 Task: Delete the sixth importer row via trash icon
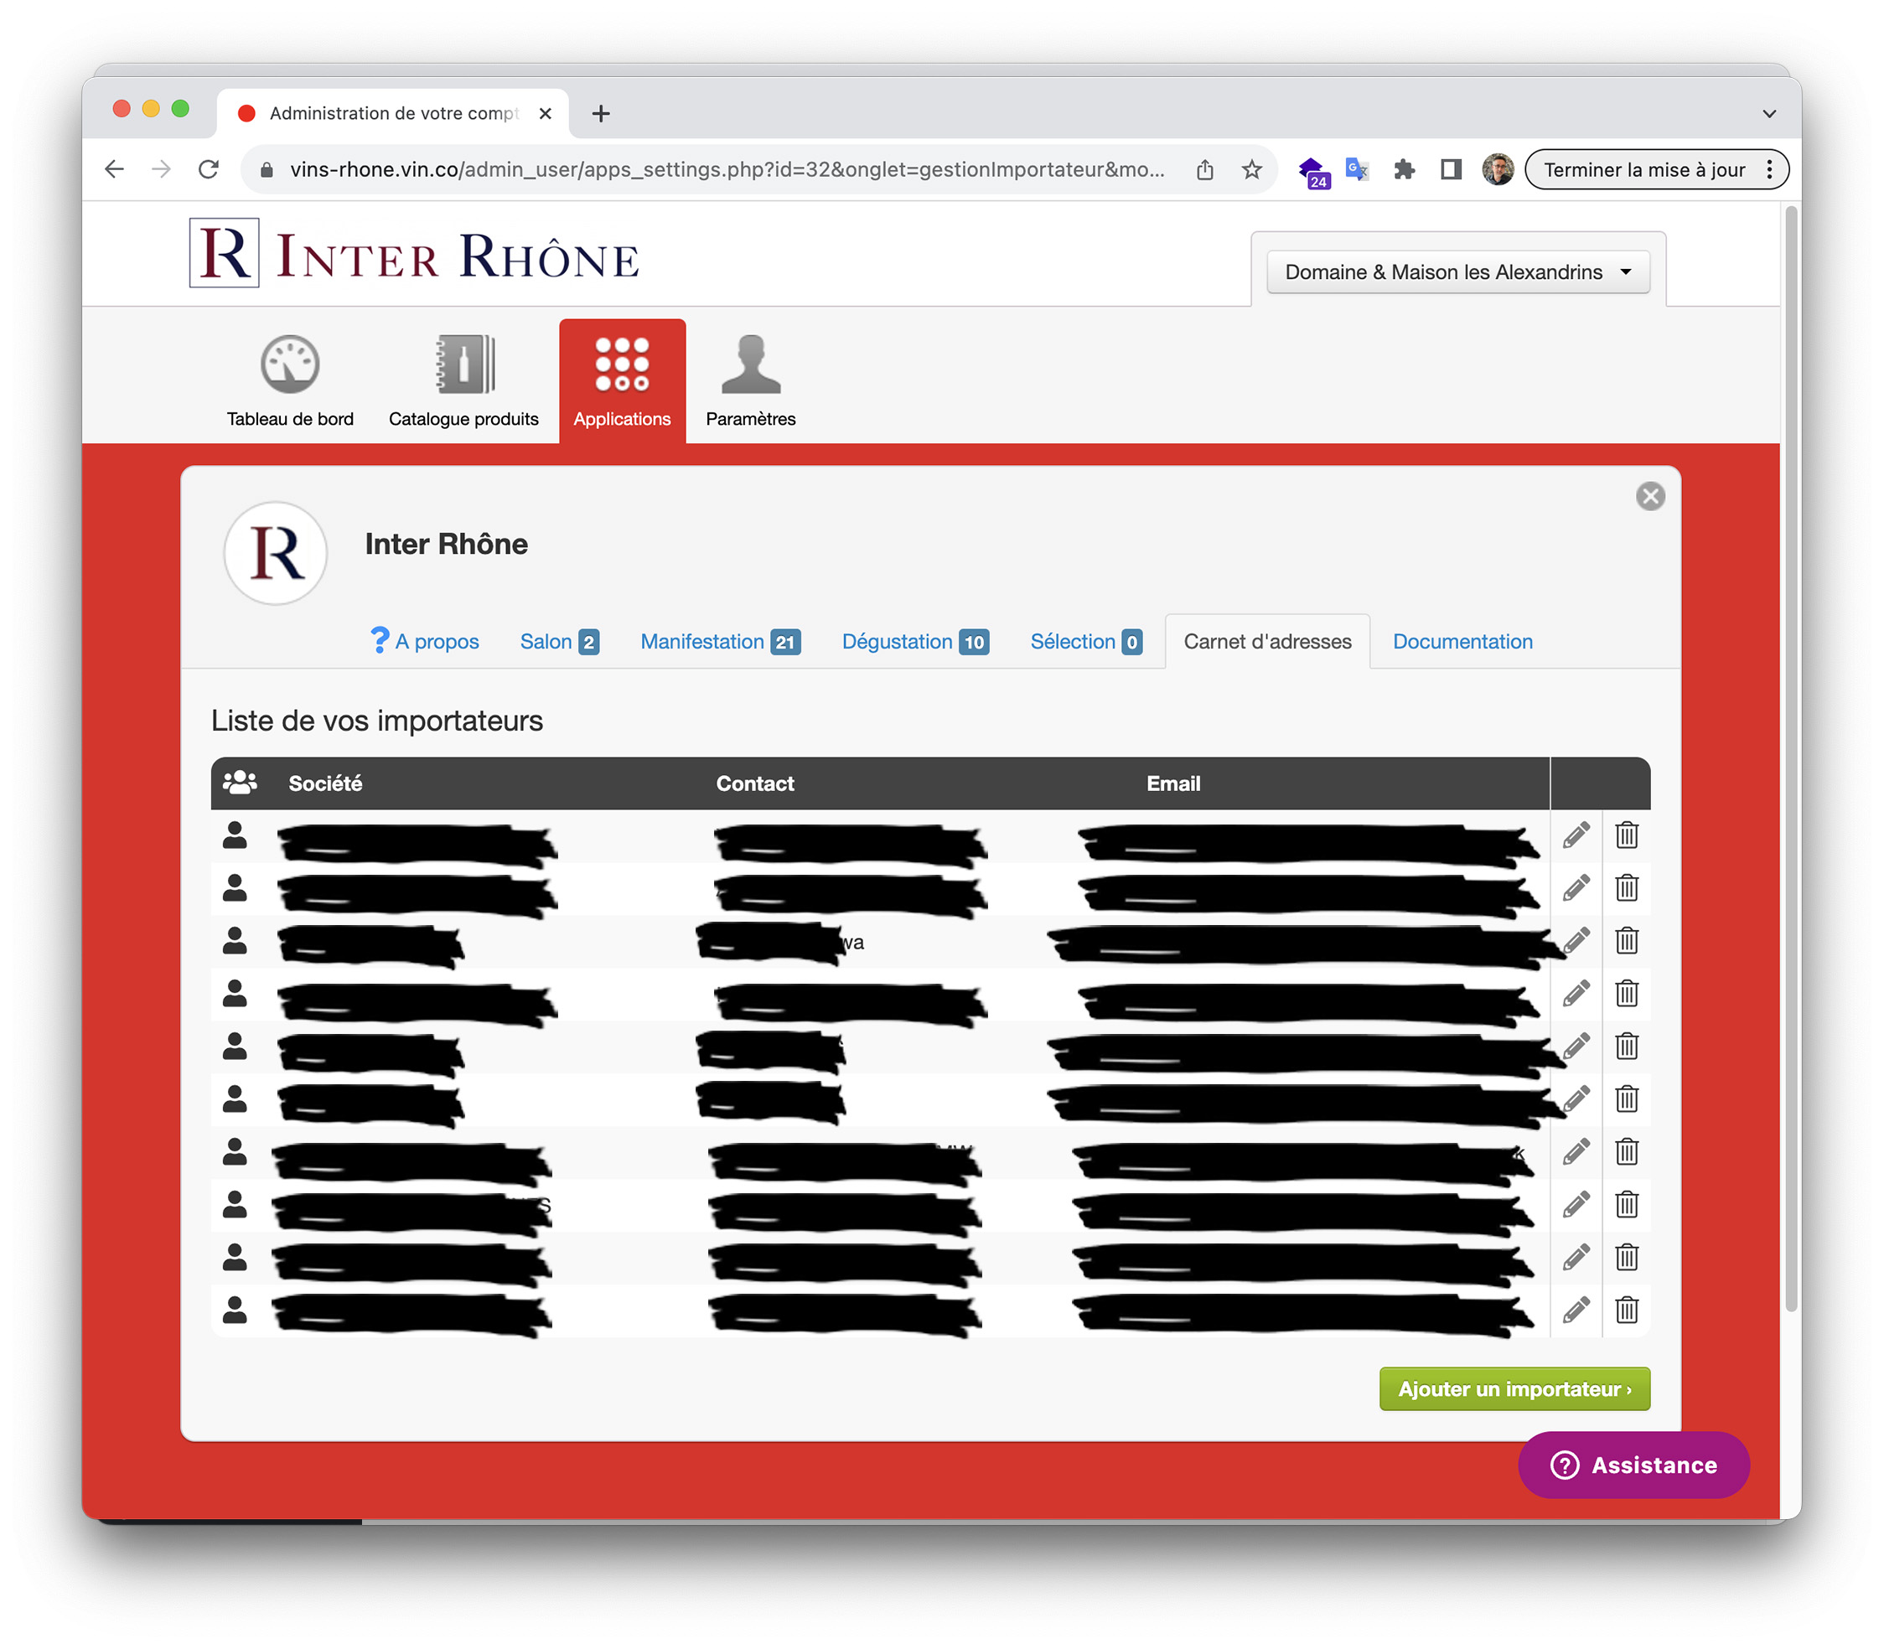tap(1627, 1098)
